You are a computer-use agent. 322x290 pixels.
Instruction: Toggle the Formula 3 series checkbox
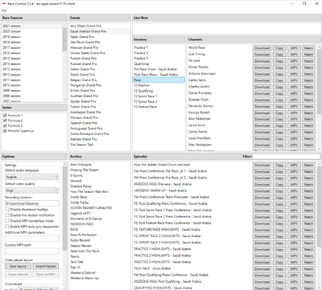click(x=5, y=125)
